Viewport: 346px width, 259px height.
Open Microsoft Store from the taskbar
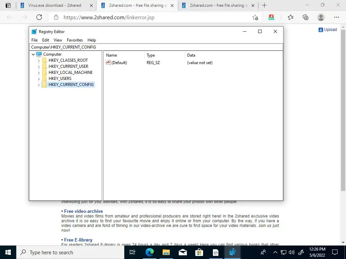point(199,252)
